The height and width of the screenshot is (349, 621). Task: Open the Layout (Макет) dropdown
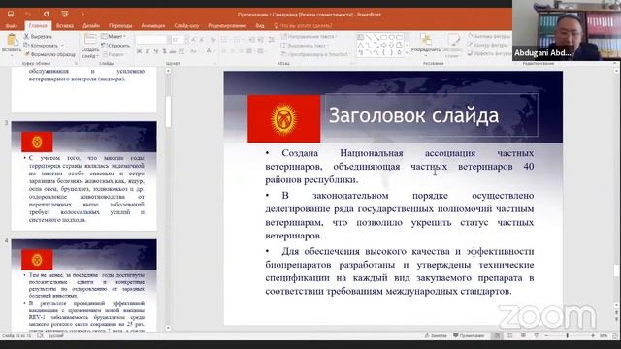(114, 36)
